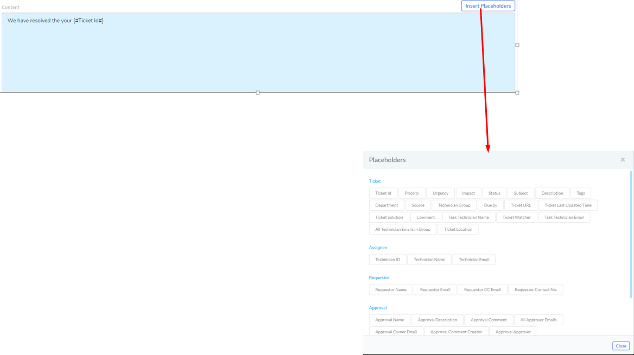Insert the Requestor CC Email placeholder

coord(483,290)
